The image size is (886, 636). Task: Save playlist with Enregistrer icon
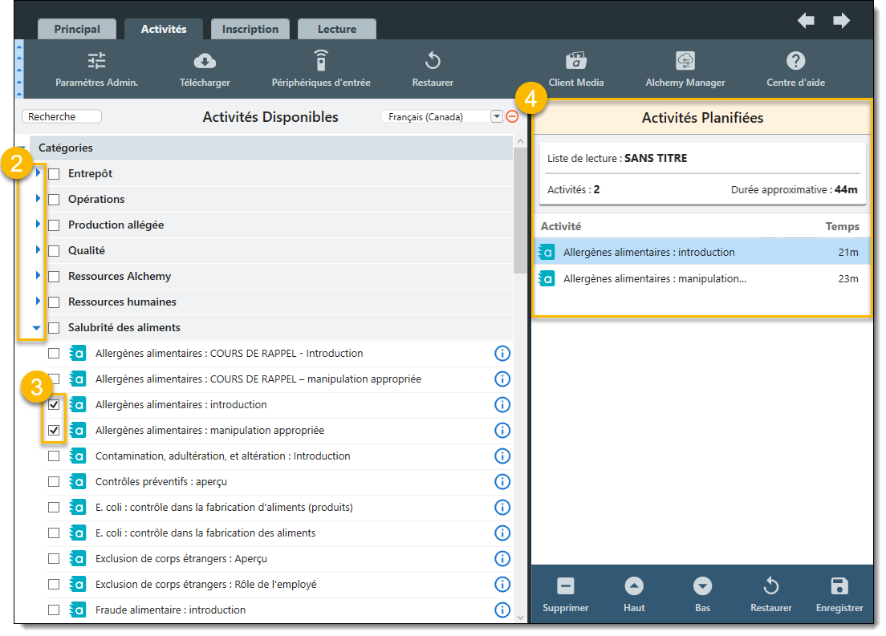(x=839, y=586)
